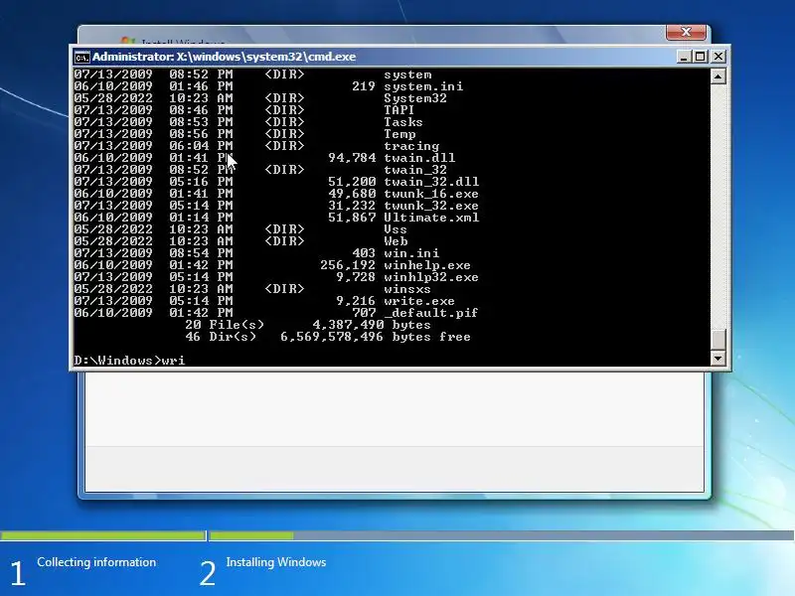Click the console scrollbar down arrow
The height and width of the screenshot is (596, 795).
click(x=717, y=358)
